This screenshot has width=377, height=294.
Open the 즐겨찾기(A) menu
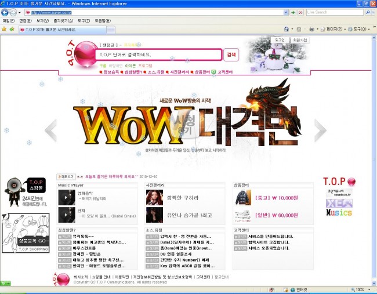[63, 21]
